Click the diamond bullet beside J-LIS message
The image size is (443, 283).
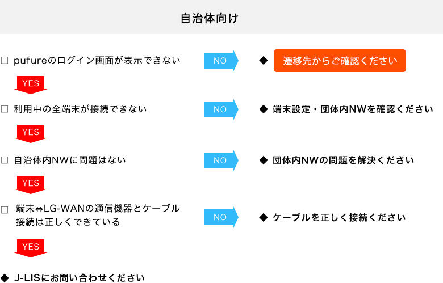[x=5, y=278]
